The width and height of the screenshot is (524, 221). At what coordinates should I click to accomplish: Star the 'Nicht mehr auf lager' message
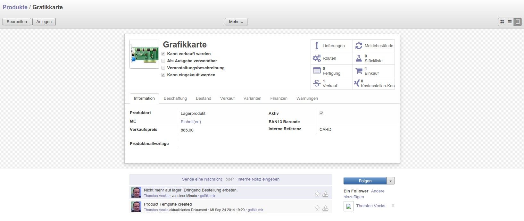pyautogui.click(x=317, y=194)
